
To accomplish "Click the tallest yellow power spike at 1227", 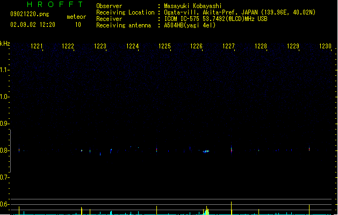I will pyautogui.click(x=231, y=208).
